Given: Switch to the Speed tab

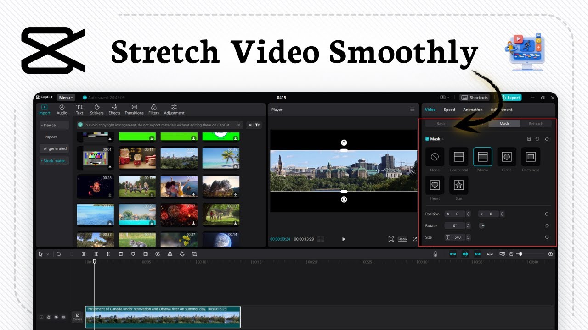Looking at the screenshot, I should 449,110.
